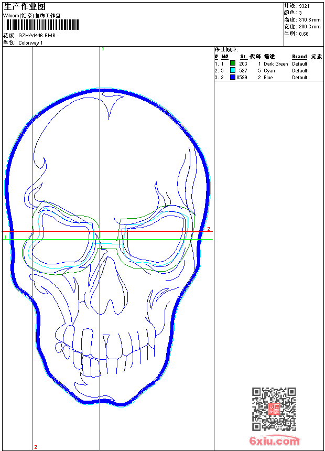The image size is (325, 451).
Task: Click the QR code image
Action: coord(274,409)
